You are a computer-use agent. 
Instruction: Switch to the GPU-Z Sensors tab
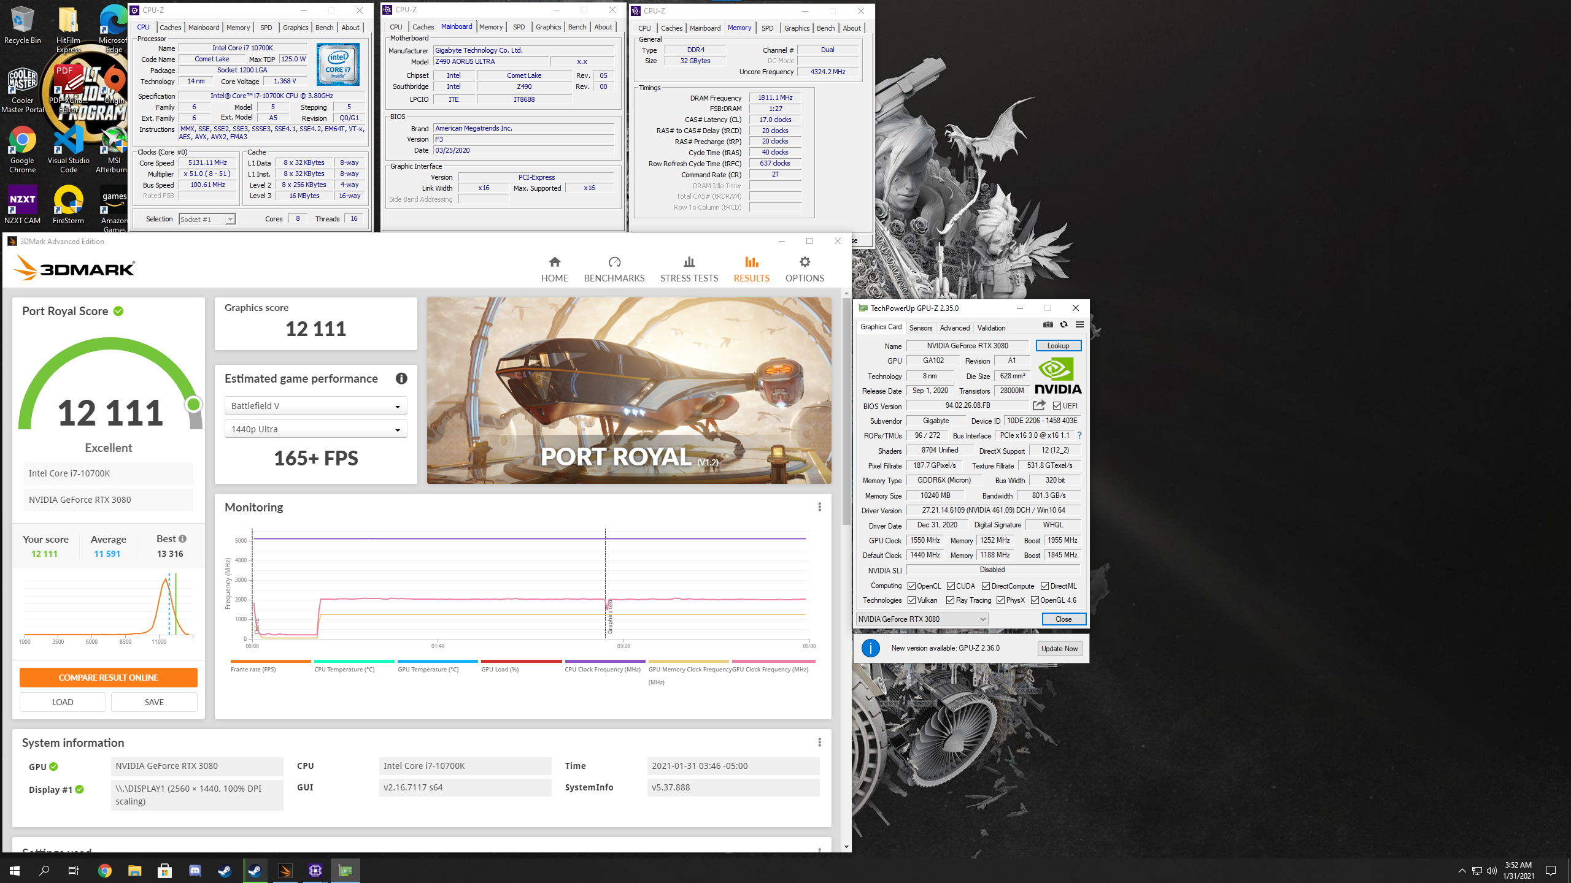921,327
